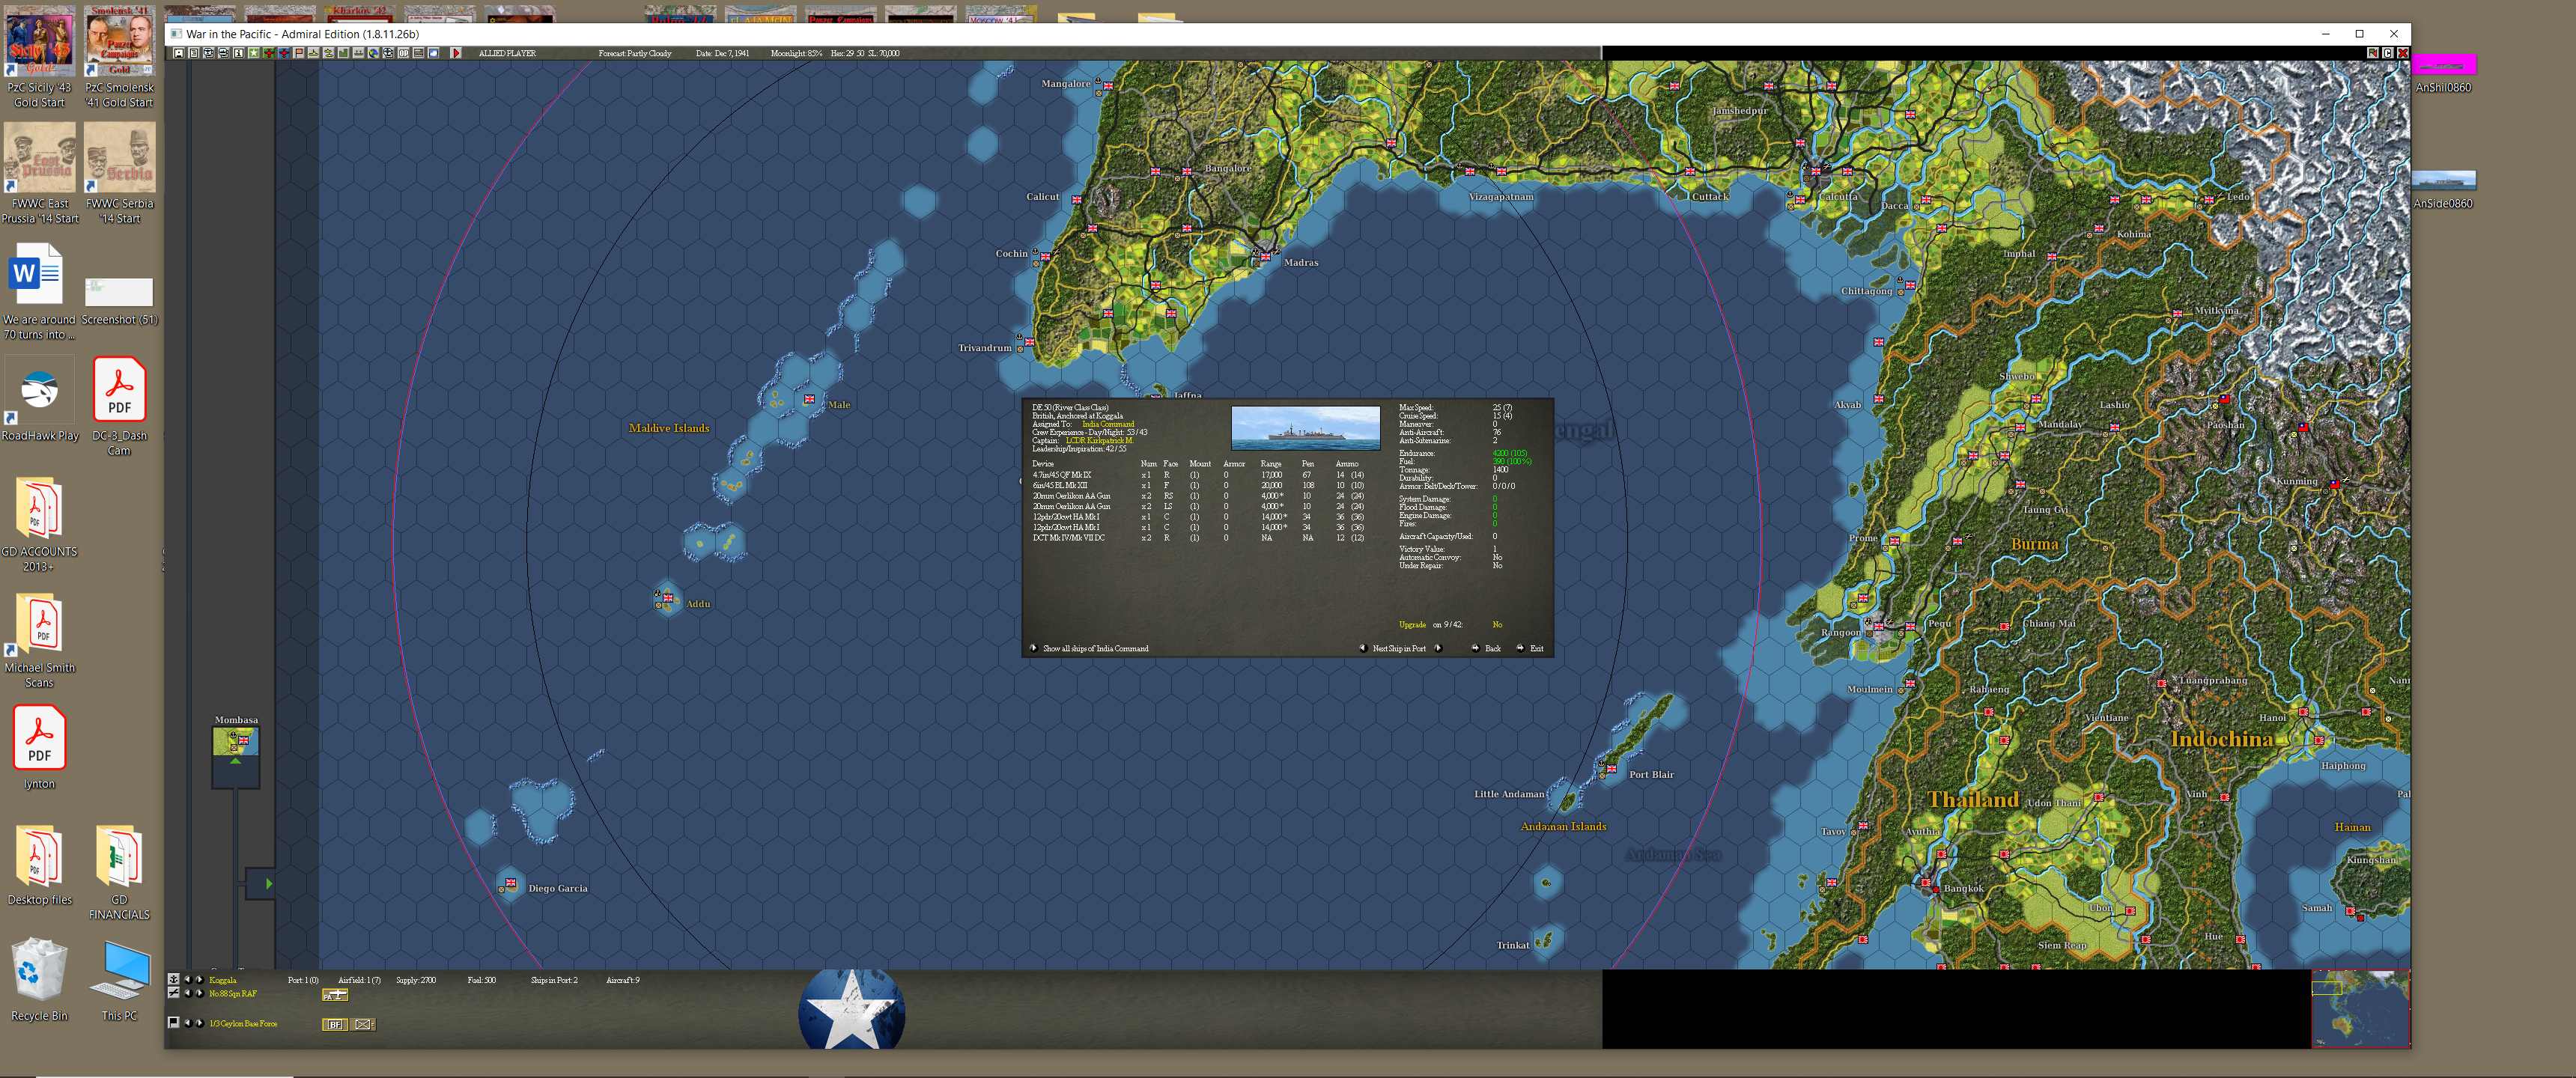Show previous ship in port arrow
2576x1078 pixels.
[1363, 649]
